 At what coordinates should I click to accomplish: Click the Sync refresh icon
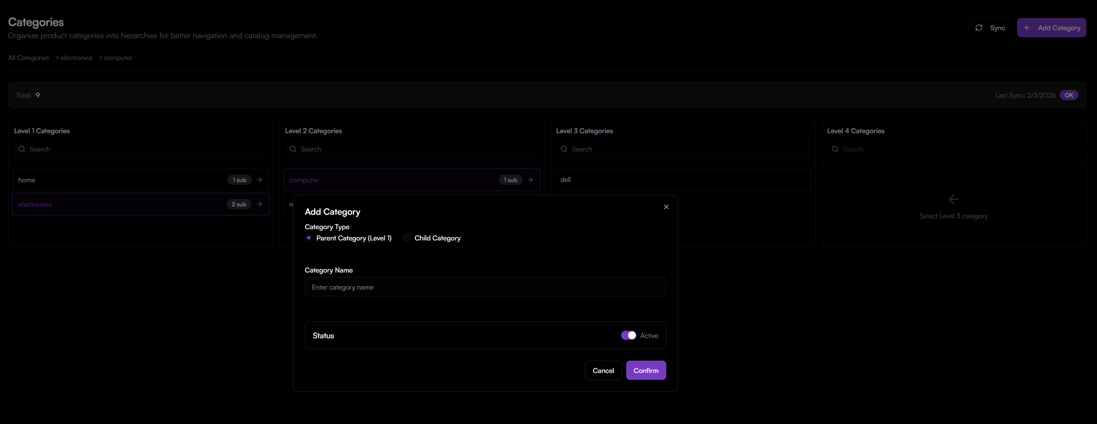click(979, 27)
